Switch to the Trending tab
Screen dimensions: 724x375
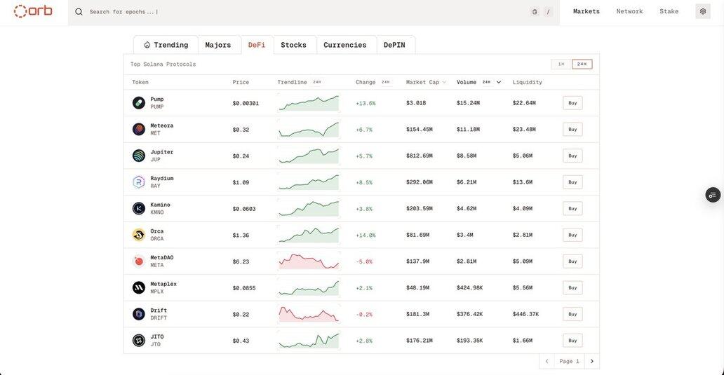[166, 45]
